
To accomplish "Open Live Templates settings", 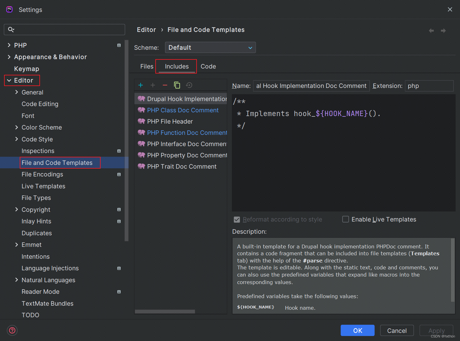I will pos(43,186).
